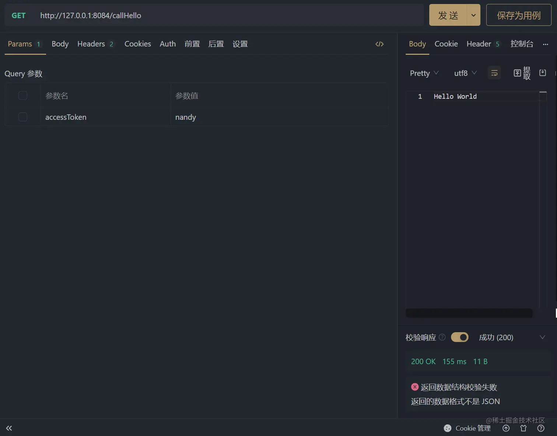Enable the accessToken parameter checkbox
The height and width of the screenshot is (436, 557).
[23, 117]
